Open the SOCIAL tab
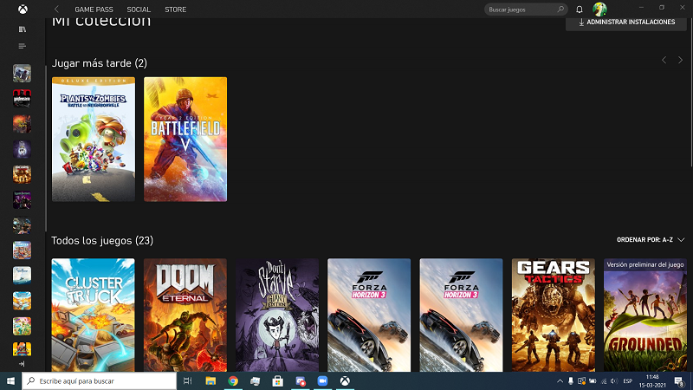 (139, 10)
